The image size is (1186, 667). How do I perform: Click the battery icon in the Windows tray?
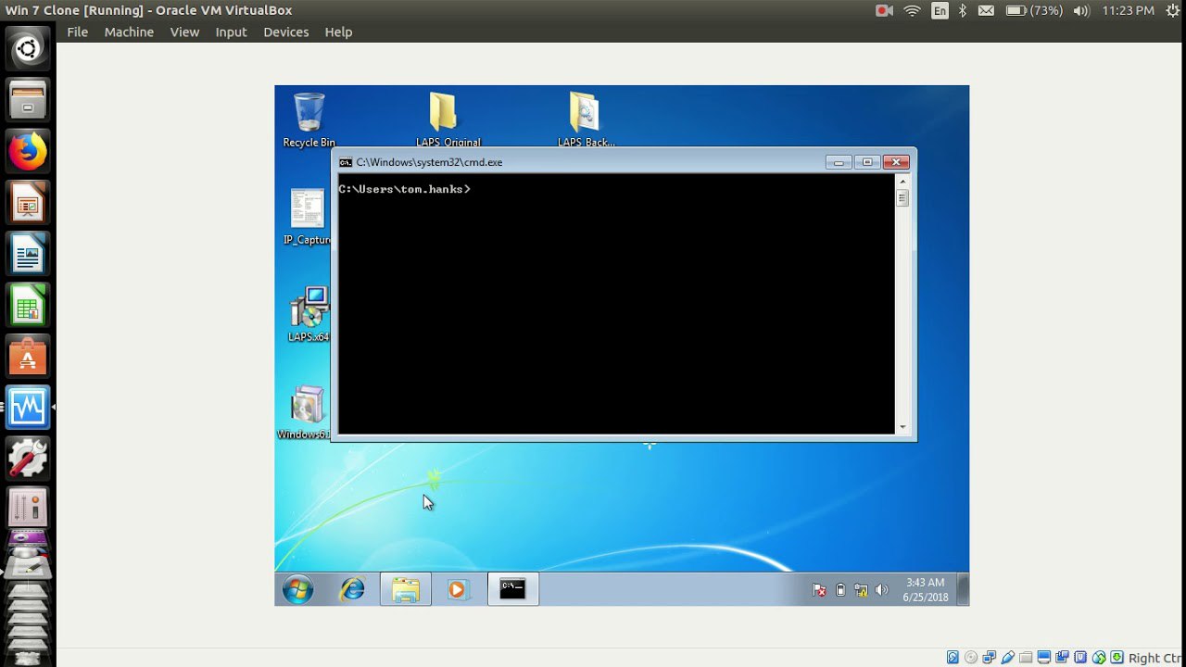click(840, 590)
